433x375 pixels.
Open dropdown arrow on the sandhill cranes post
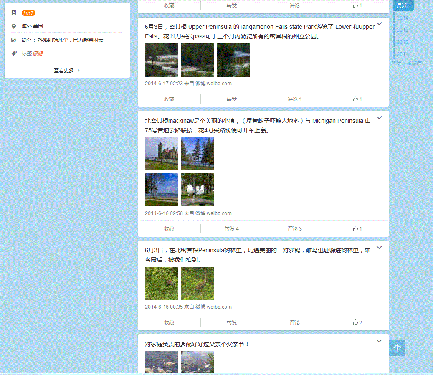[379, 248]
